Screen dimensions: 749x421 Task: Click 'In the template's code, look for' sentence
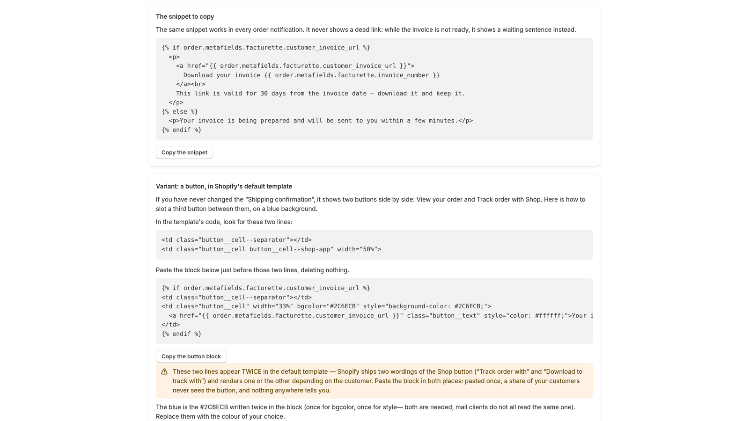click(x=224, y=222)
